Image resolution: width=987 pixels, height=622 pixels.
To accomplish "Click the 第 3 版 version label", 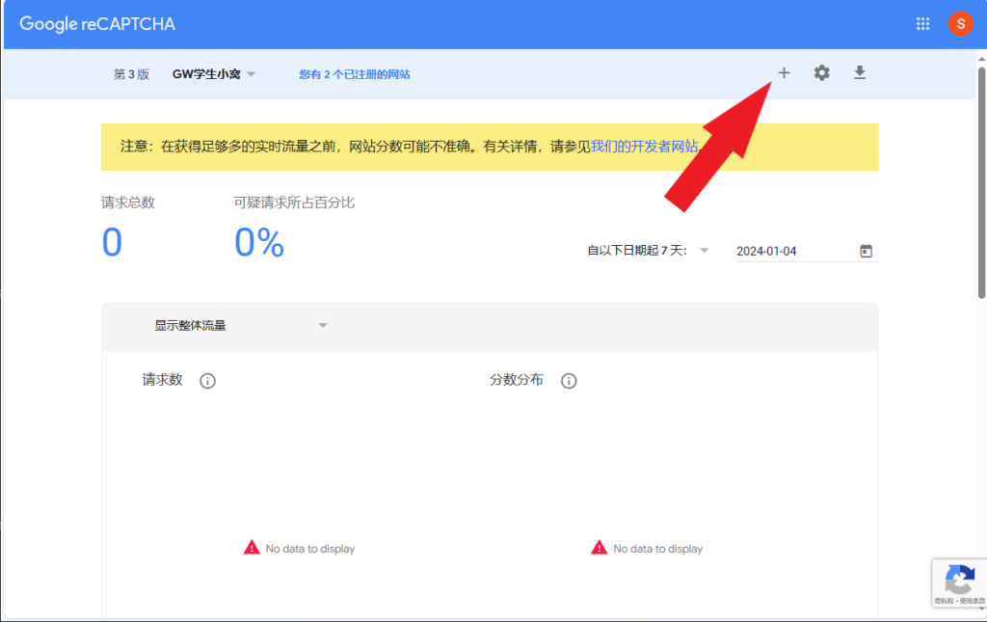I will point(131,74).
